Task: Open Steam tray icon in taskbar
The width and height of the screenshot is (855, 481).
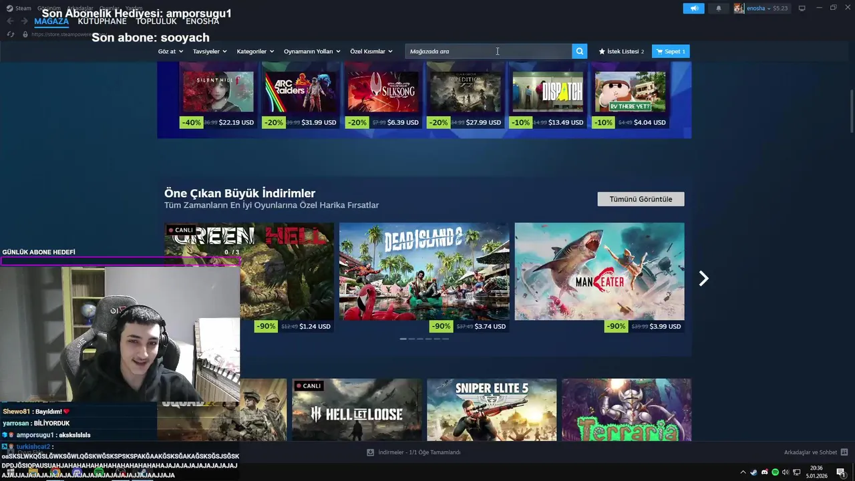Action: point(753,472)
